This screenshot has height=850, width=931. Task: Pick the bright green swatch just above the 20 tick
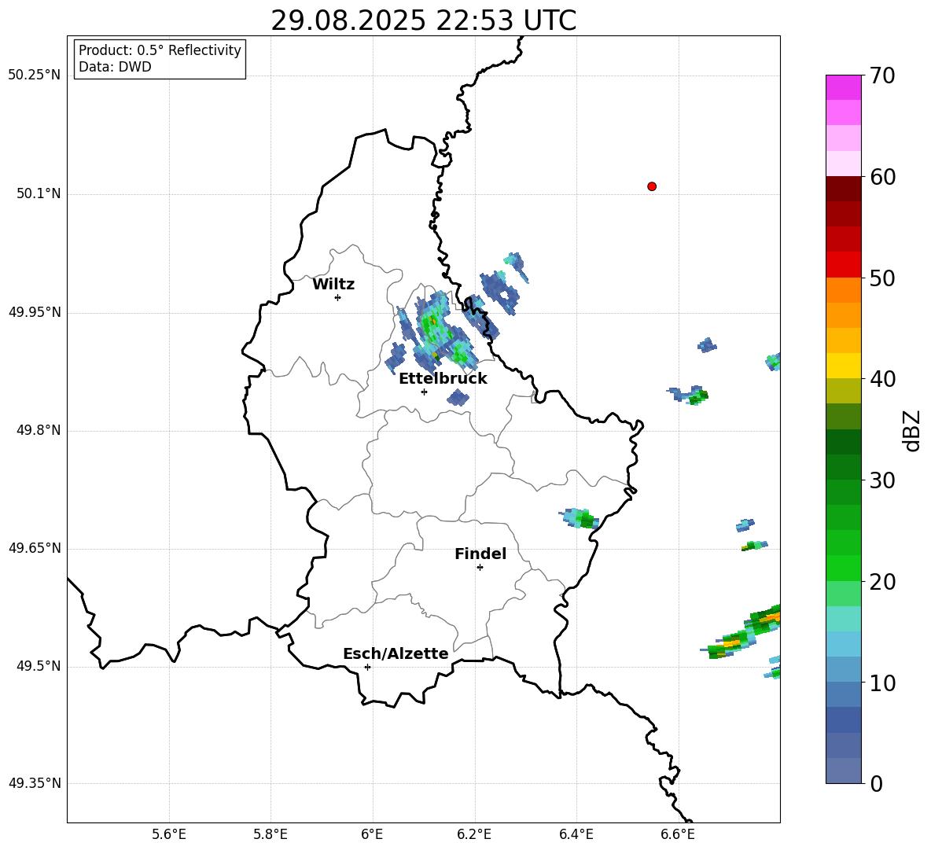[843, 568]
